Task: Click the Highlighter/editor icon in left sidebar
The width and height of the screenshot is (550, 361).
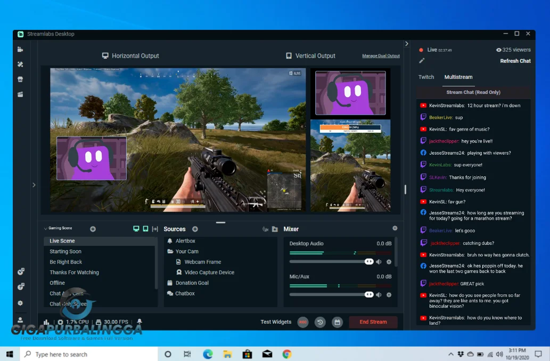Action: (20, 64)
